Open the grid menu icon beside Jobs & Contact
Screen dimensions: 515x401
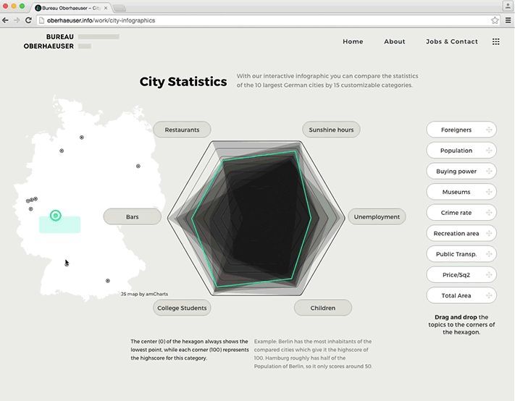(x=496, y=42)
